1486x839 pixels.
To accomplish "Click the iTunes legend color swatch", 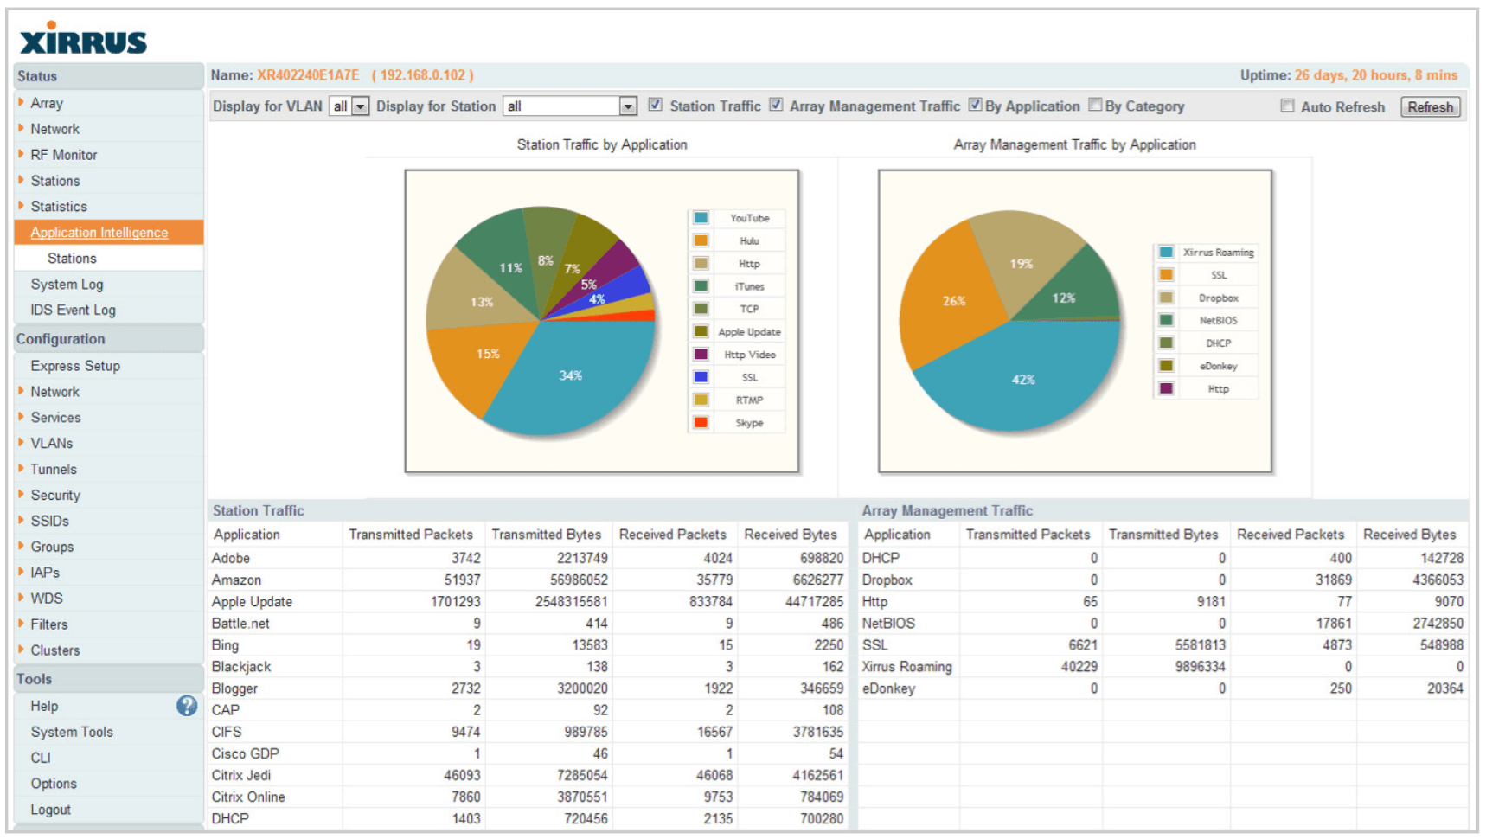I will (701, 286).
